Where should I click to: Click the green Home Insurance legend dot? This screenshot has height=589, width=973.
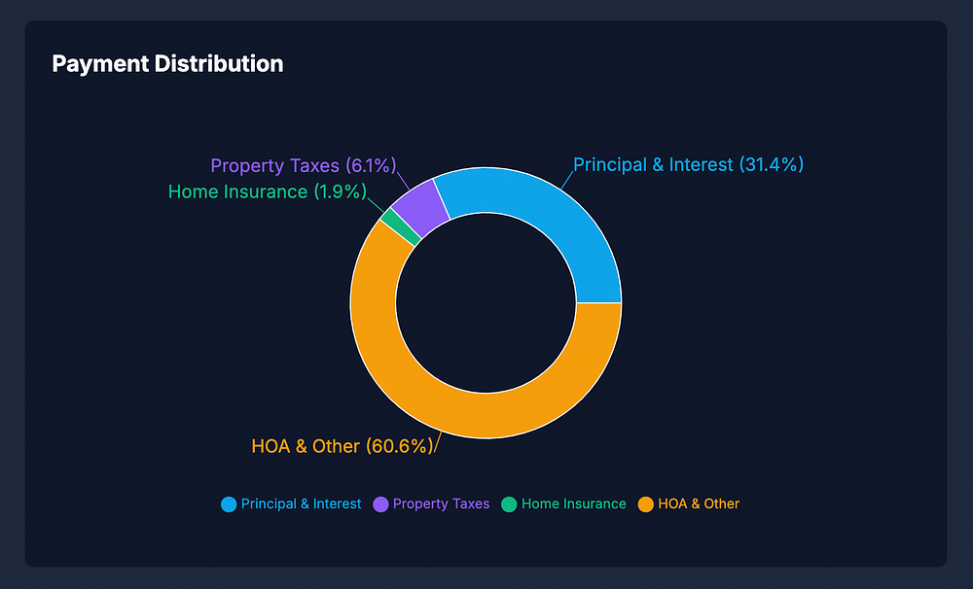(x=509, y=504)
